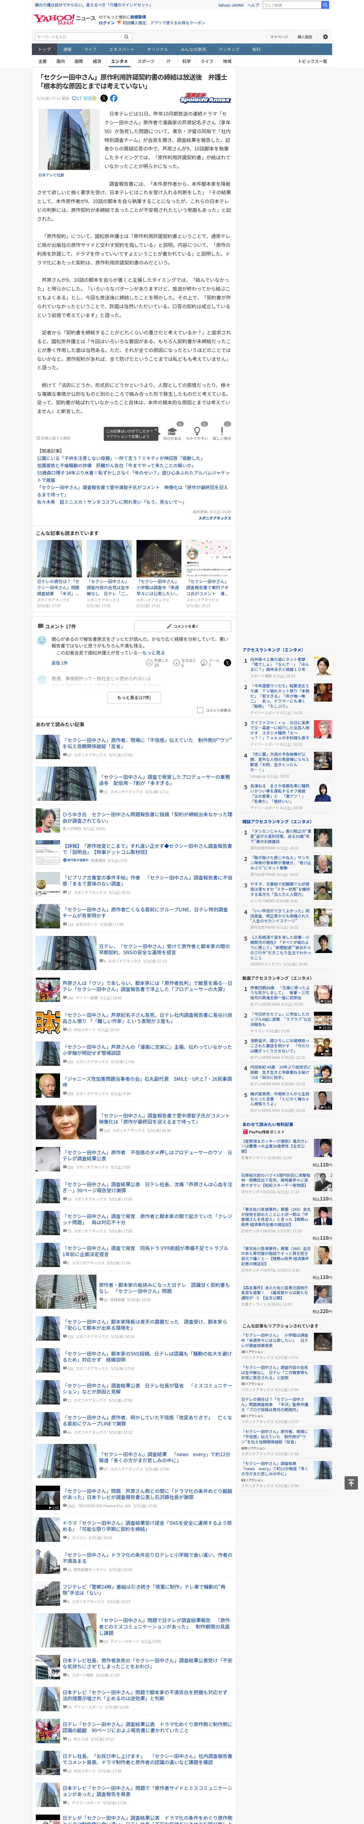Screen dimensions: 364x1824
Task: Open the みんなの意見 tab
Action: 193,50
